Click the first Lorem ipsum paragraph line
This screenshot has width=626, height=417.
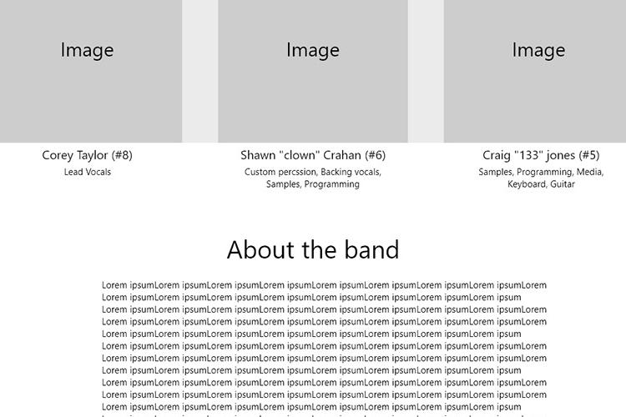[x=324, y=285]
